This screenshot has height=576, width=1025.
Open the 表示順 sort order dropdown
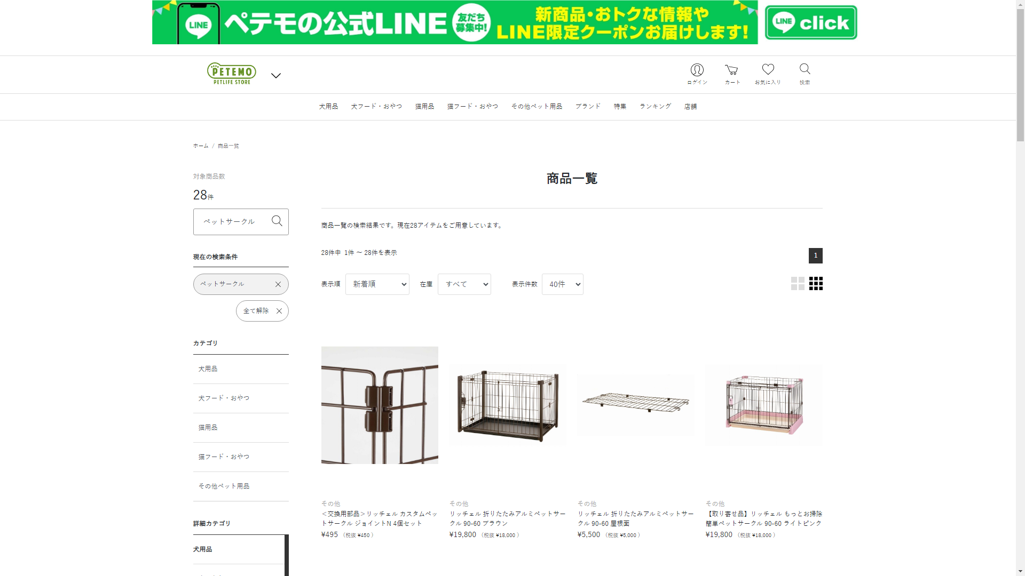pyautogui.click(x=377, y=284)
